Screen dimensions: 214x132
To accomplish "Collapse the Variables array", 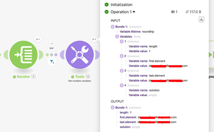I will 117,37.
